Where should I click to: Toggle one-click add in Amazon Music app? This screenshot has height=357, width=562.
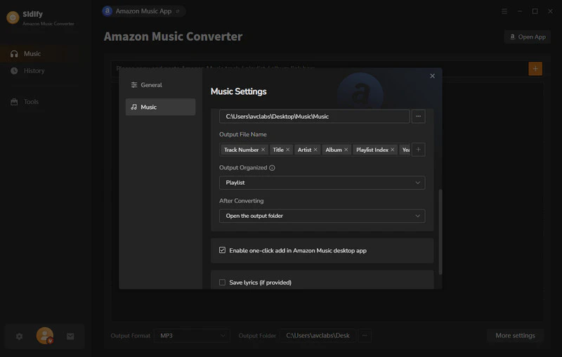(222, 250)
